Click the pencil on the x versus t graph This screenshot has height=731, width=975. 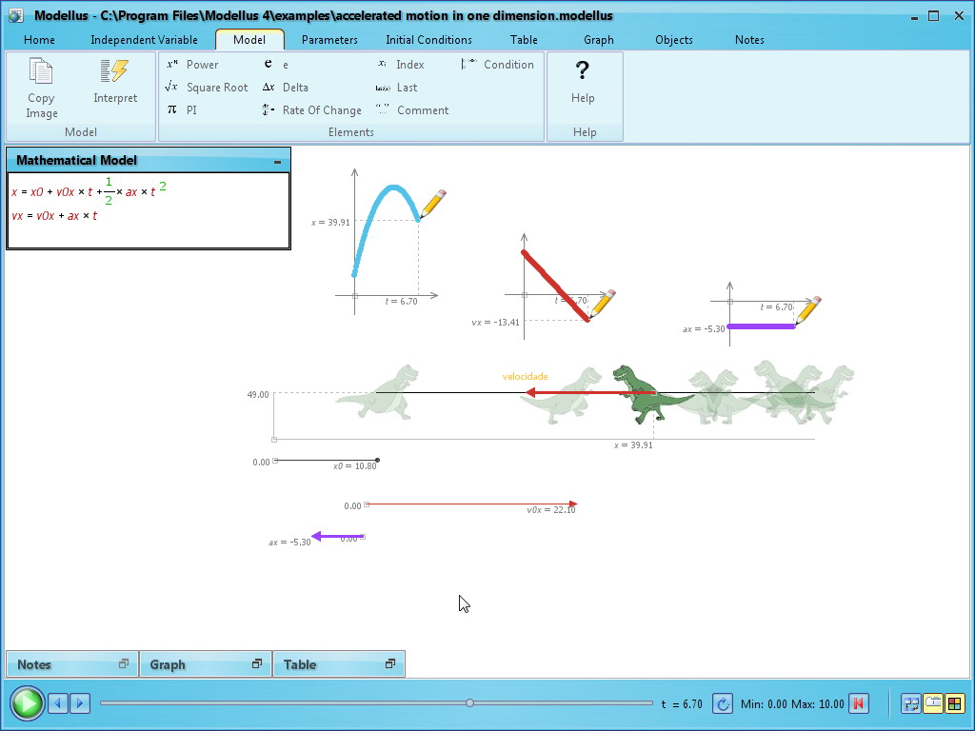click(433, 204)
